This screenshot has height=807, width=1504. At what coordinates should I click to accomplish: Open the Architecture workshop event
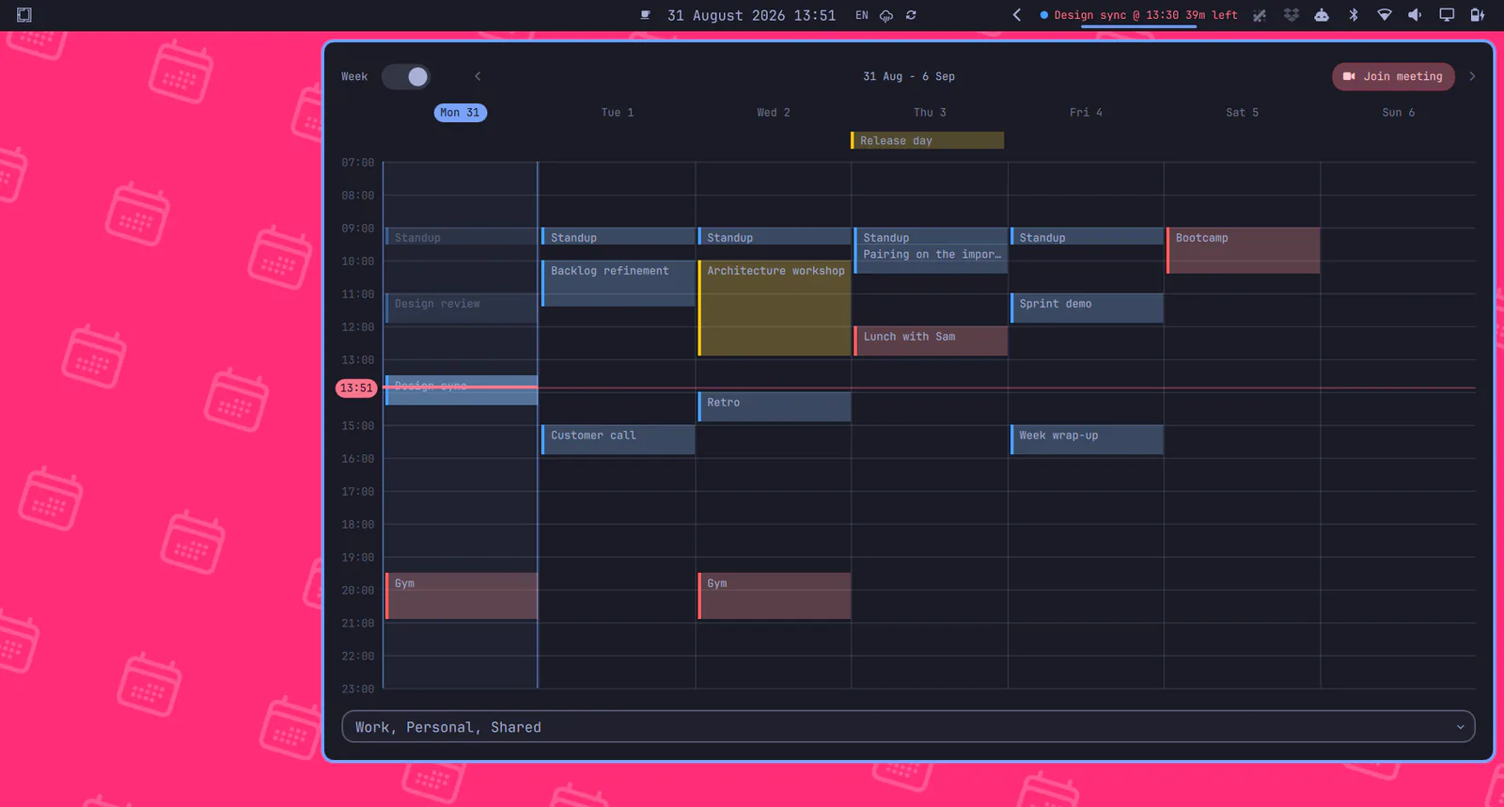coord(775,308)
